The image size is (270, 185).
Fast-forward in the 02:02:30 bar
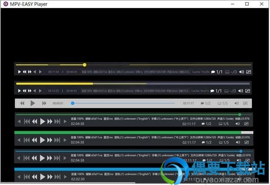click(x=50, y=177)
